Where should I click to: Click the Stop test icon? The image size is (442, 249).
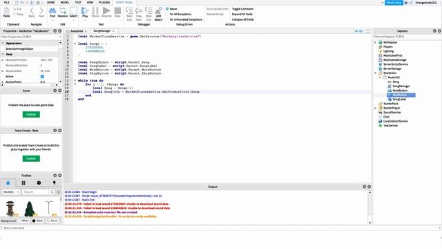[117, 11]
